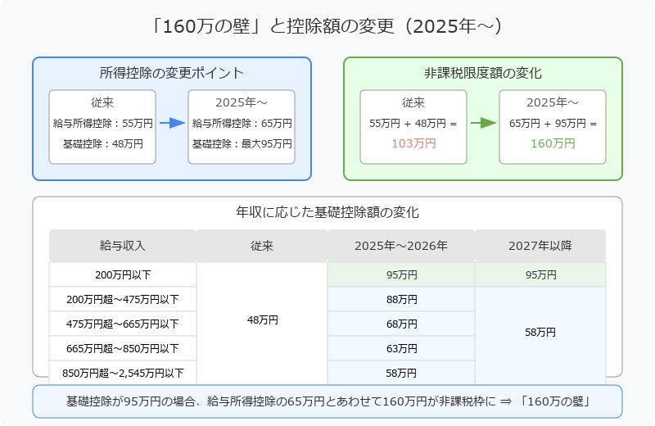655x426 pixels.
Task: Select the 200万円以下 row label
Action: [x=123, y=274]
